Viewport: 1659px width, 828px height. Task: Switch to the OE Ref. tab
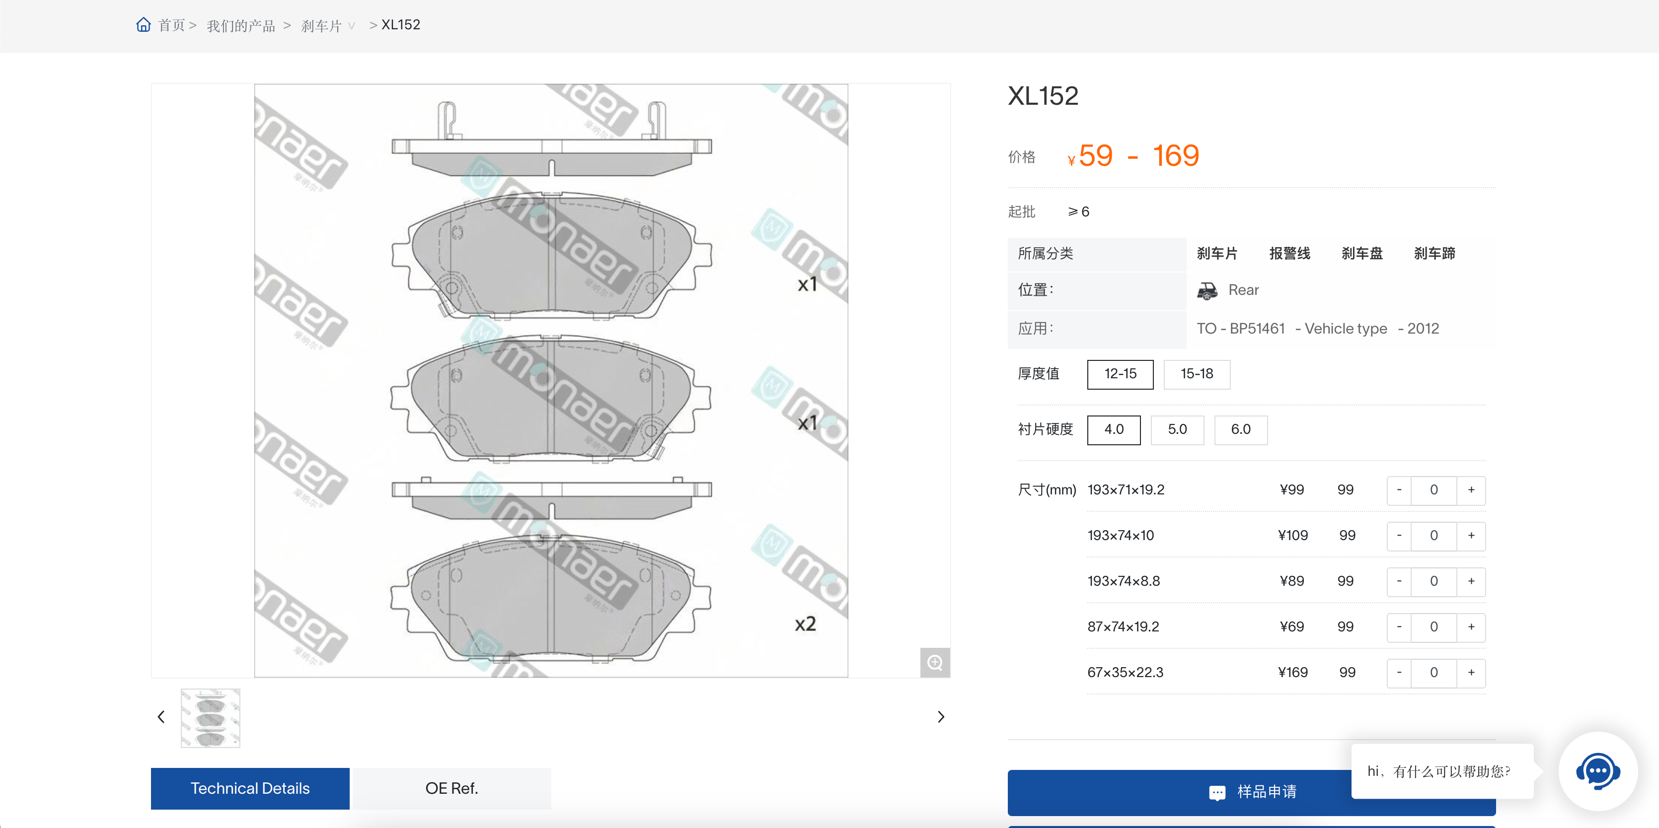452,788
